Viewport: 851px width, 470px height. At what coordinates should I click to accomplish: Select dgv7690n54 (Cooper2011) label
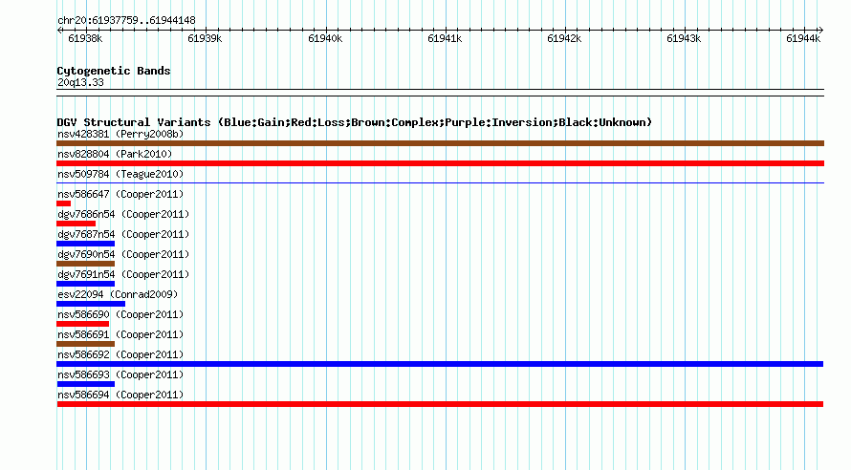pos(123,254)
